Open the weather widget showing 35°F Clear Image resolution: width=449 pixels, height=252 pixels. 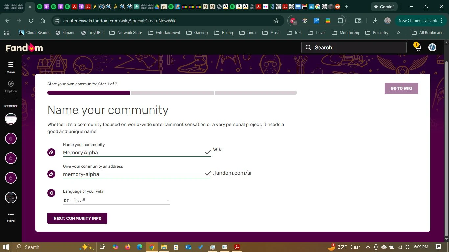pyautogui.click(x=344, y=247)
